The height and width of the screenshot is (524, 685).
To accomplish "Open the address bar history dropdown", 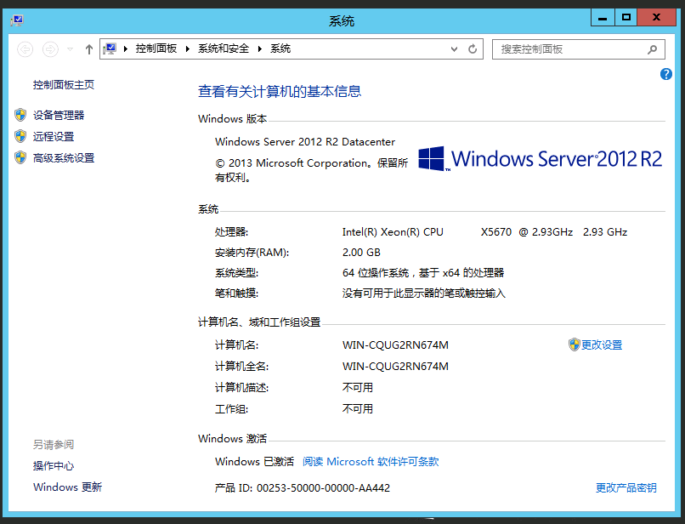I will 455,49.
